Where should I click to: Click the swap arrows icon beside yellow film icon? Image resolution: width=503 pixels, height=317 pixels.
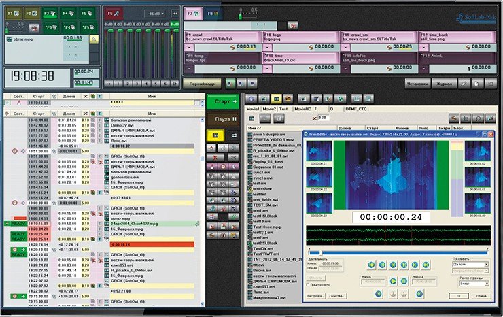(x=234, y=136)
